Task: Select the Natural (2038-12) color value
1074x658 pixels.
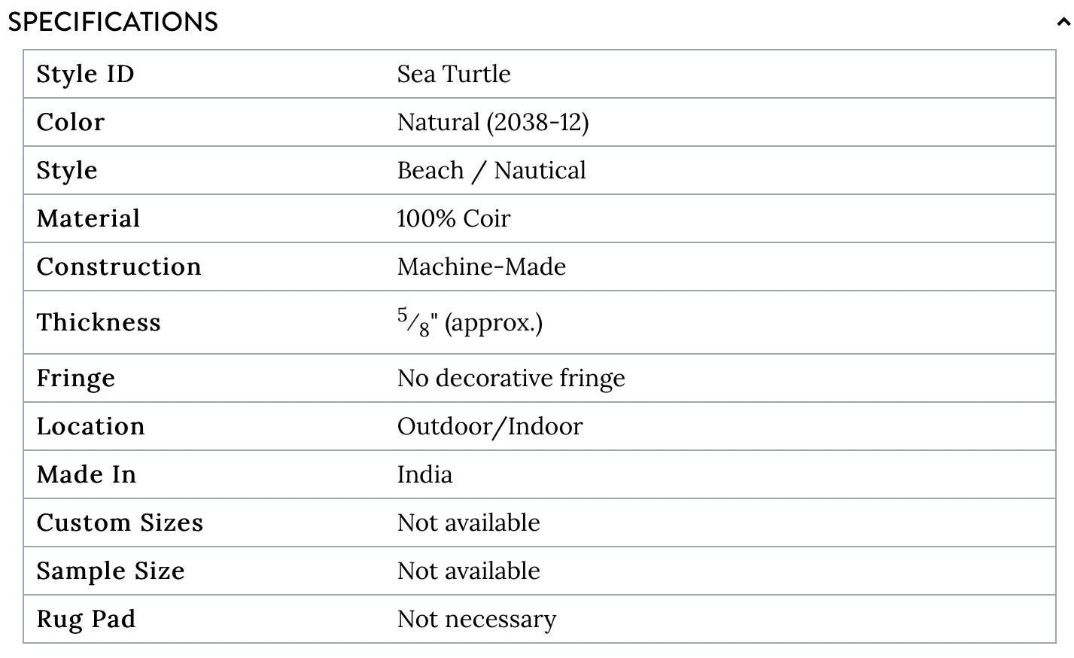Action: 493,122
